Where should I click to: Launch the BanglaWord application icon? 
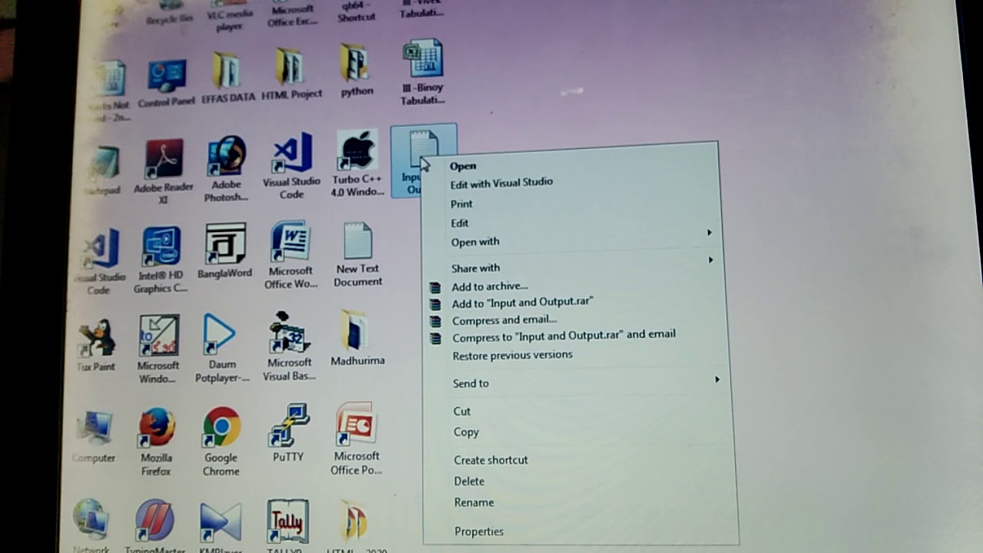point(225,251)
